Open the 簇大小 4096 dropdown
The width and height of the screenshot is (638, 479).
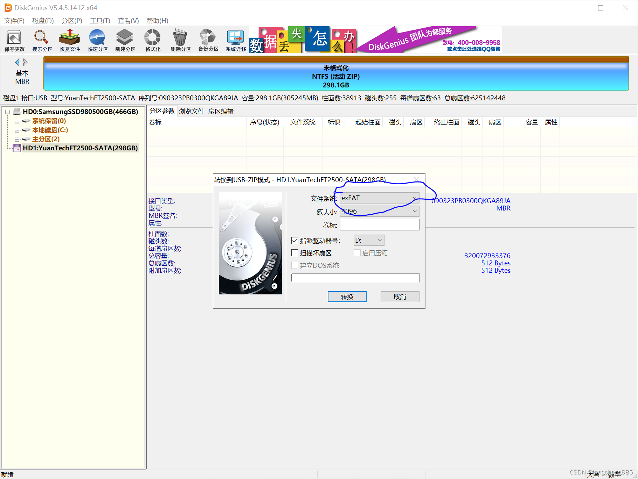[380, 211]
